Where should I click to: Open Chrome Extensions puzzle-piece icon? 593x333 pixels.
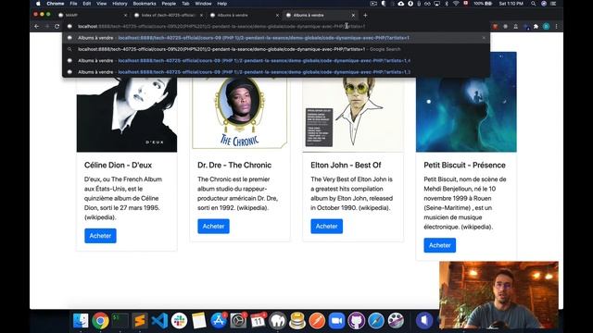(x=536, y=27)
